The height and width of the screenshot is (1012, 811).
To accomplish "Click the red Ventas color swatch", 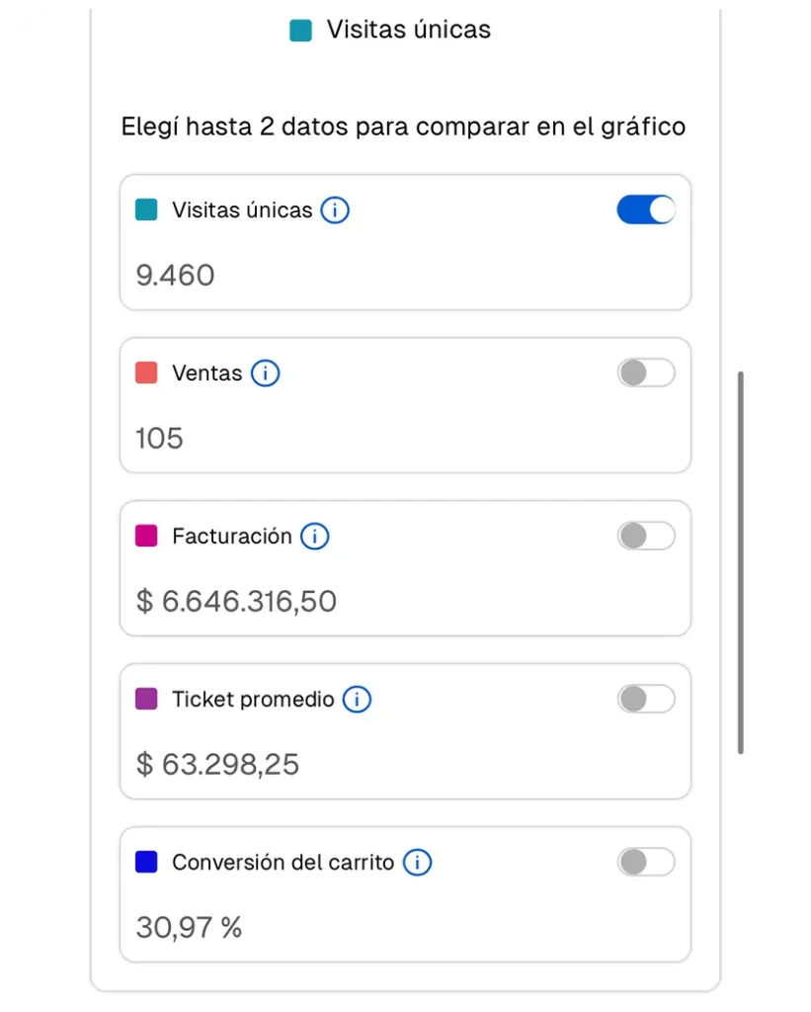I will tap(146, 374).
